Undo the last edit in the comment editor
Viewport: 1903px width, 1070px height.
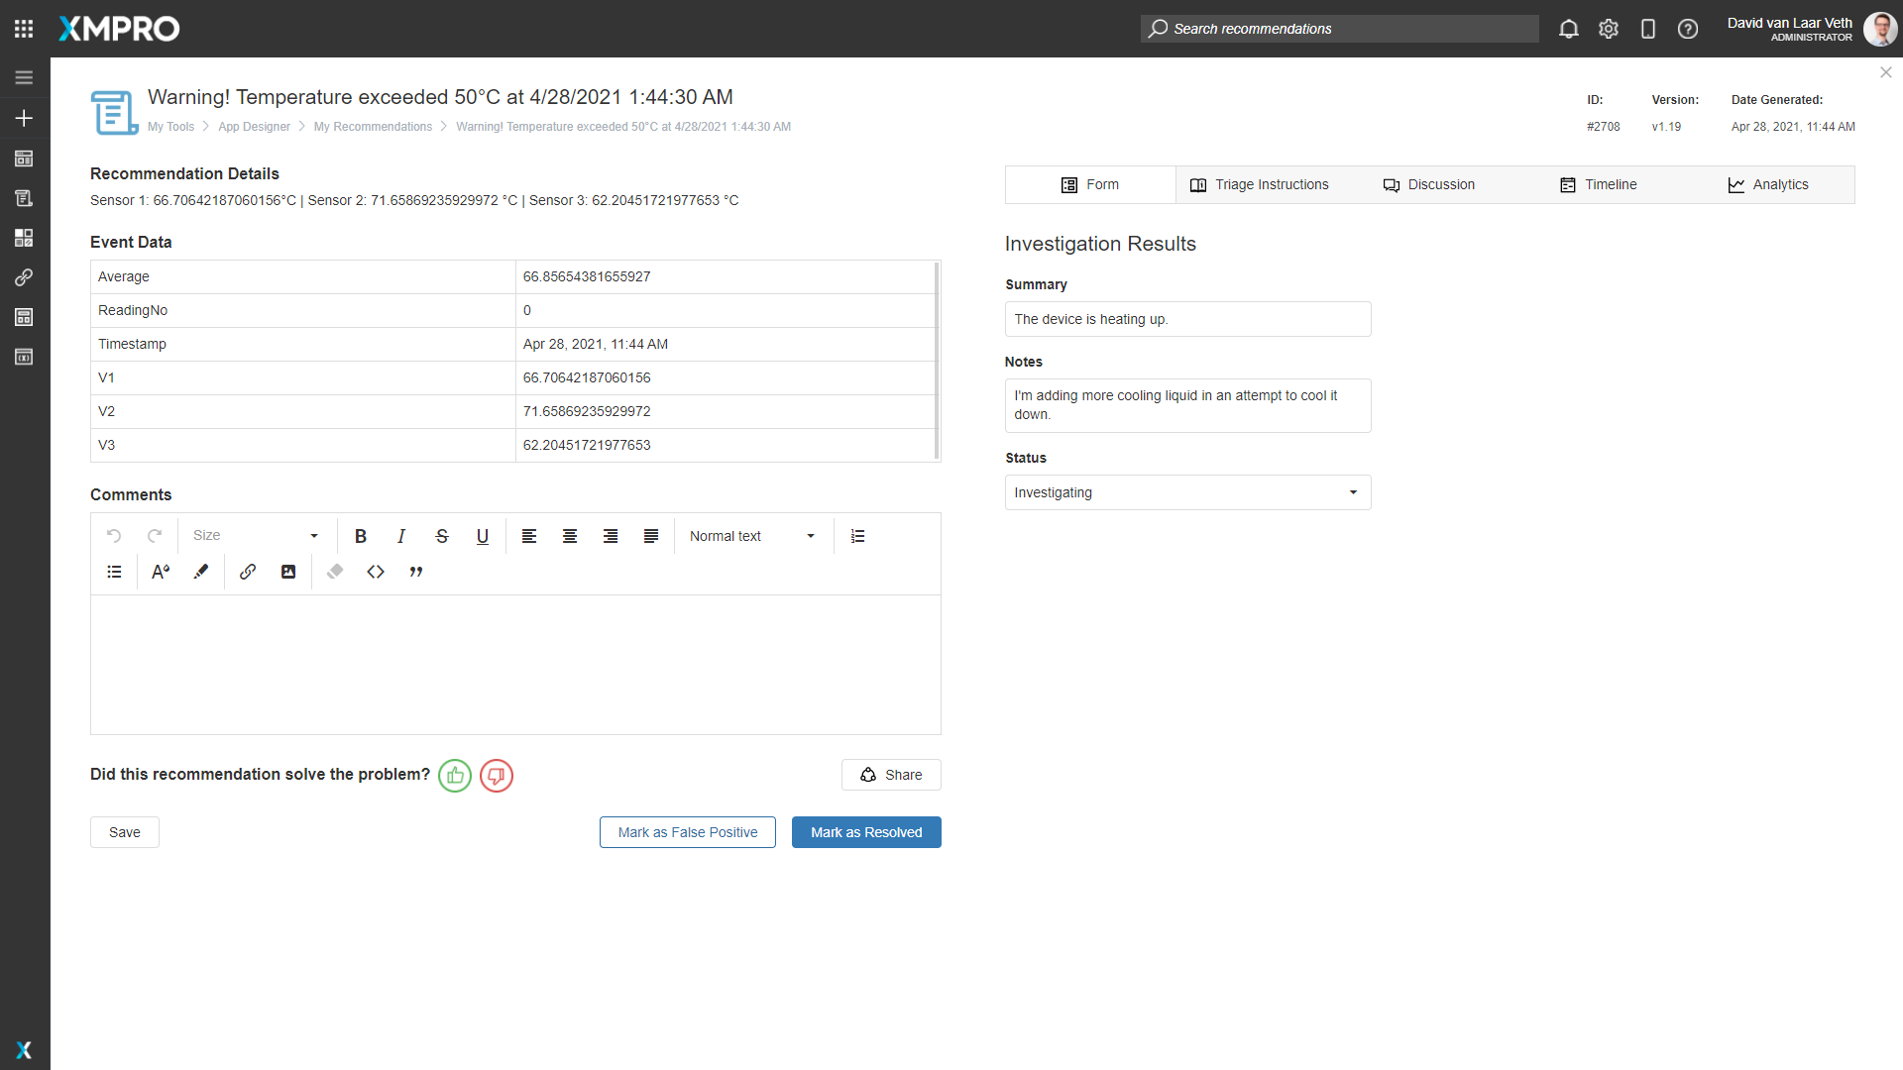(114, 536)
